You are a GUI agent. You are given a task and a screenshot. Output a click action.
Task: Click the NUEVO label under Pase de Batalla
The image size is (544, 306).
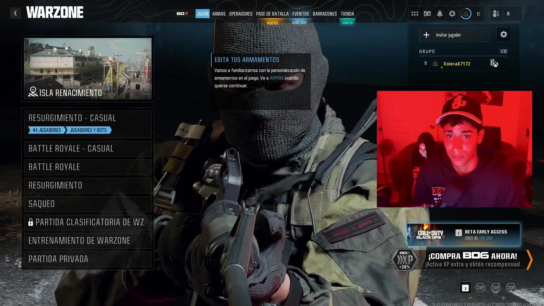click(272, 23)
